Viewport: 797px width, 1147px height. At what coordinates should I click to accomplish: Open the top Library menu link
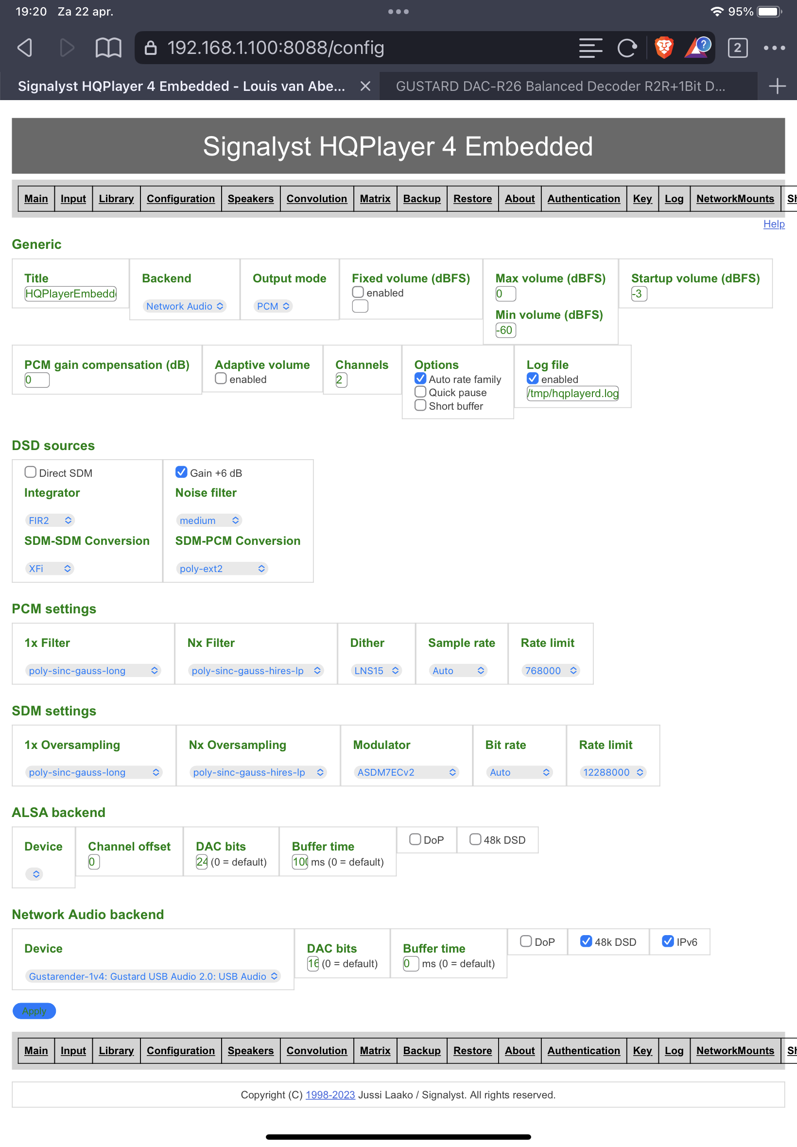[x=116, y=199]
